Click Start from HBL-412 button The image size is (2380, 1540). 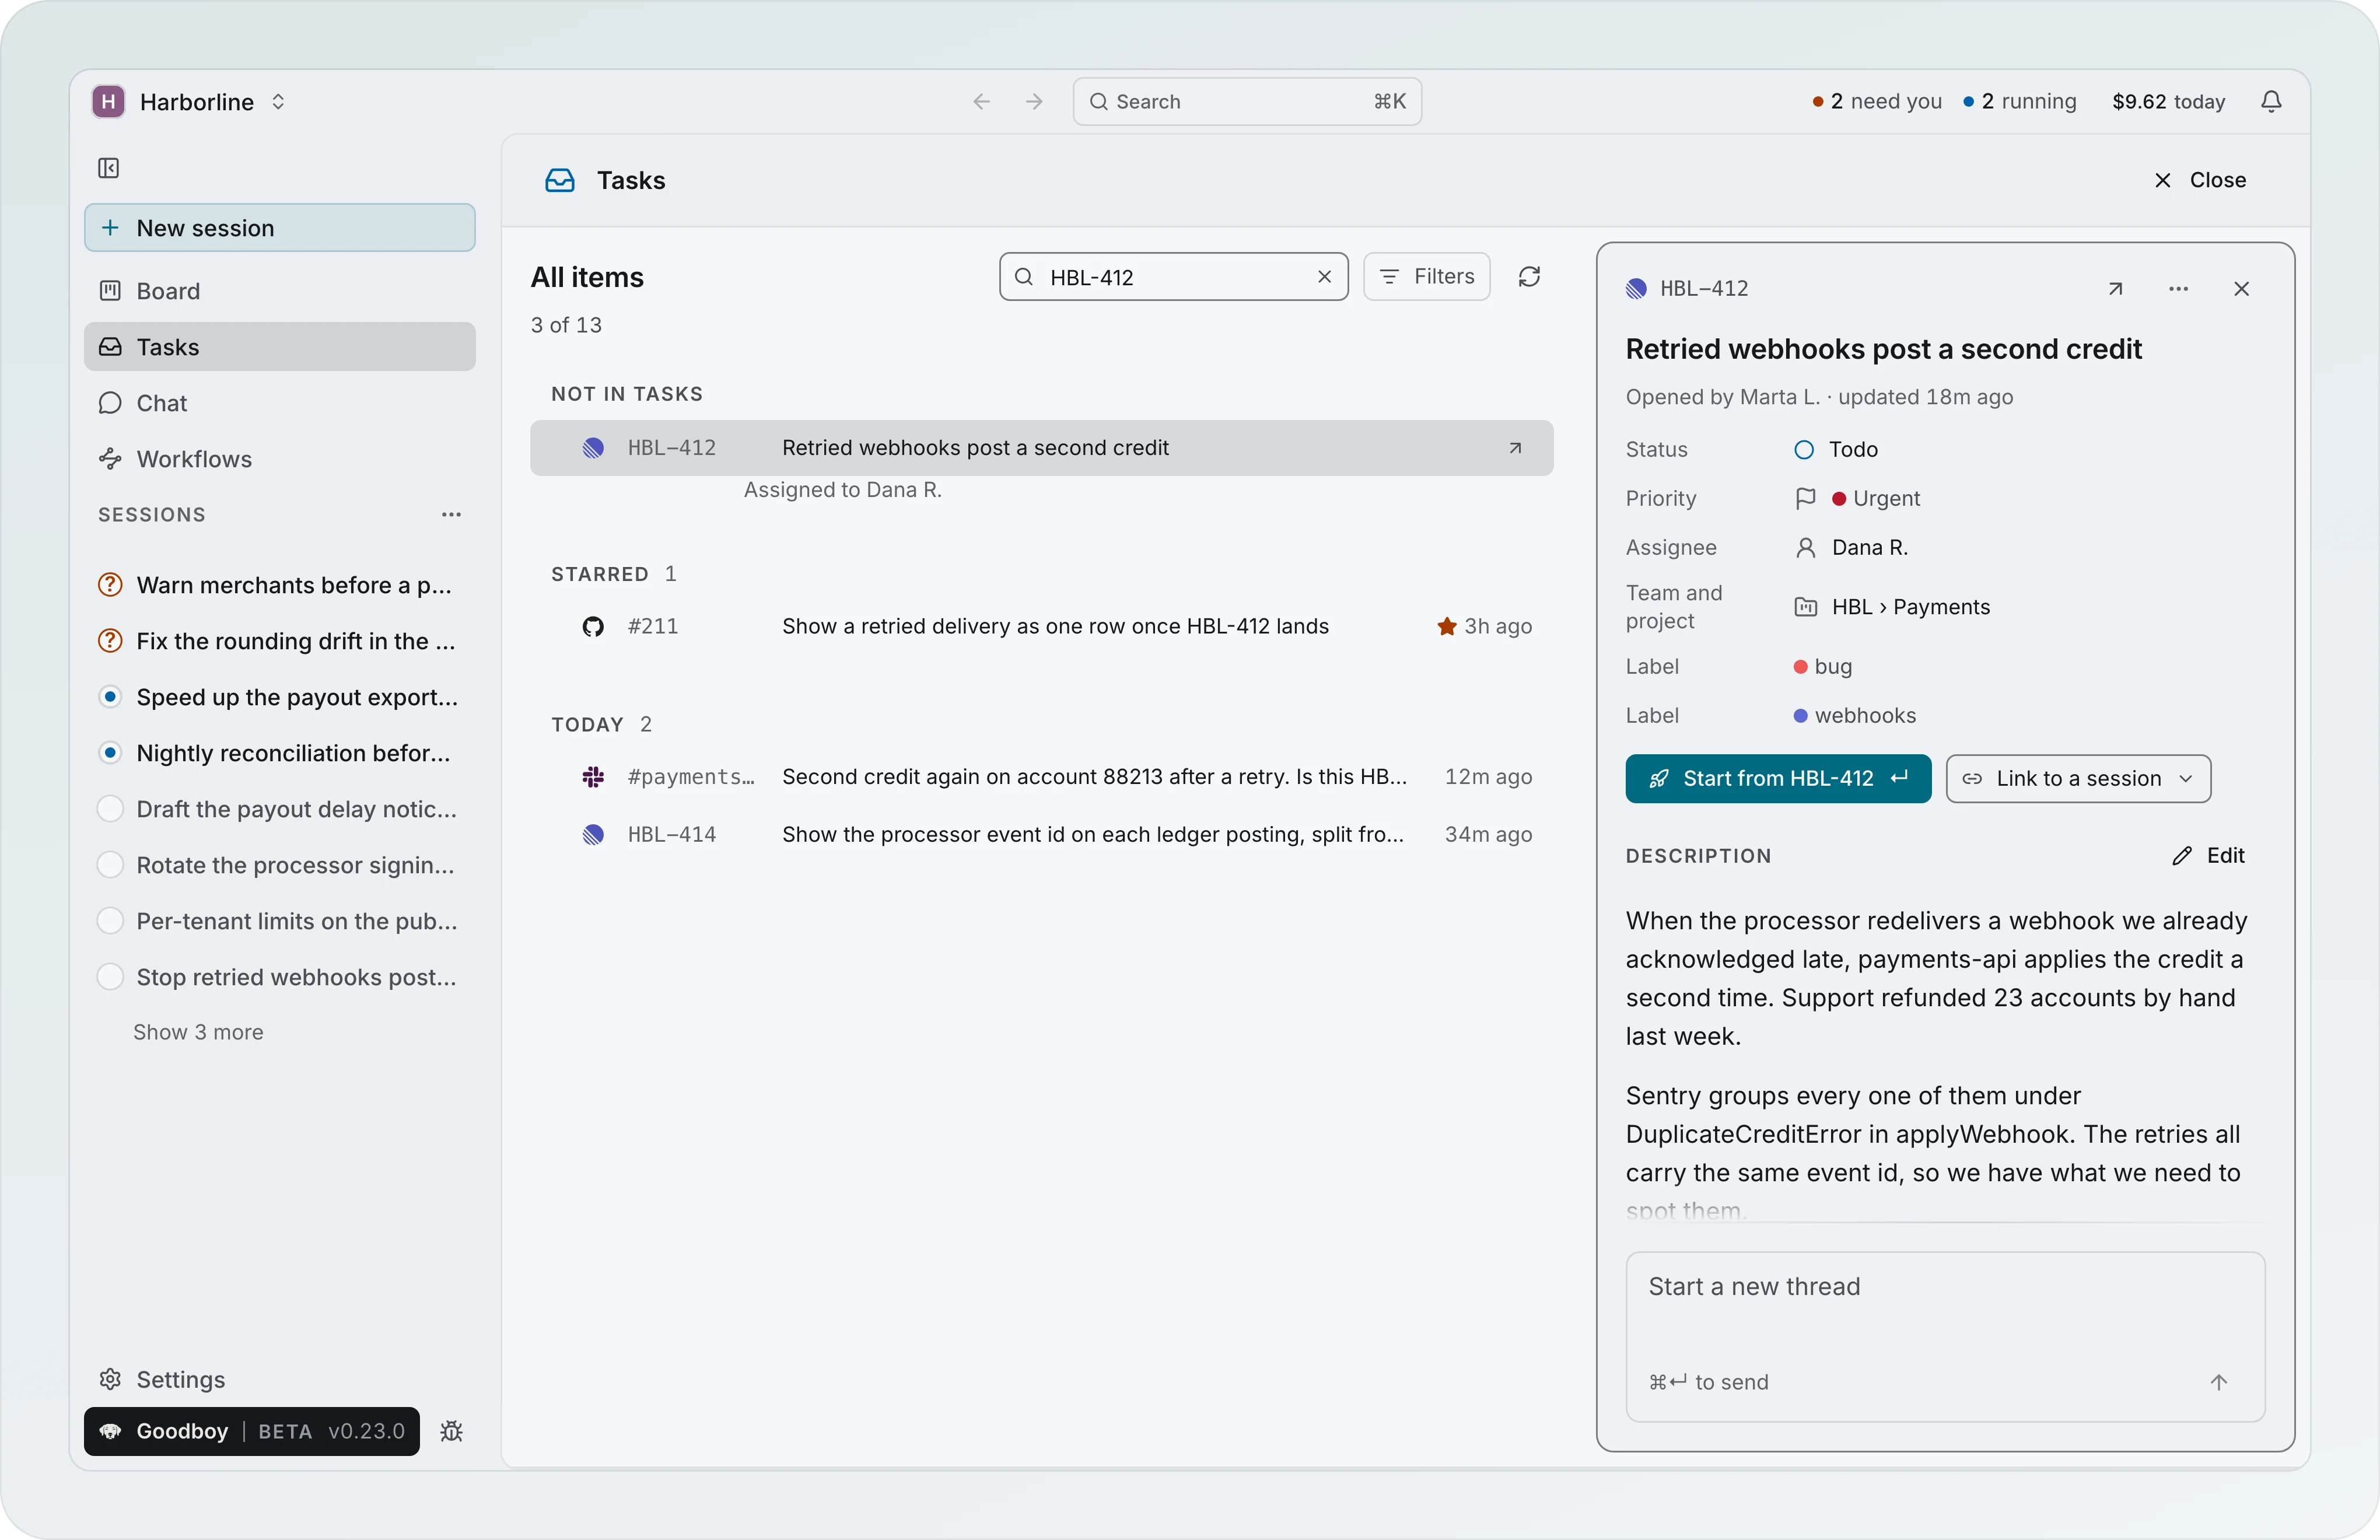pos(1778,778)
